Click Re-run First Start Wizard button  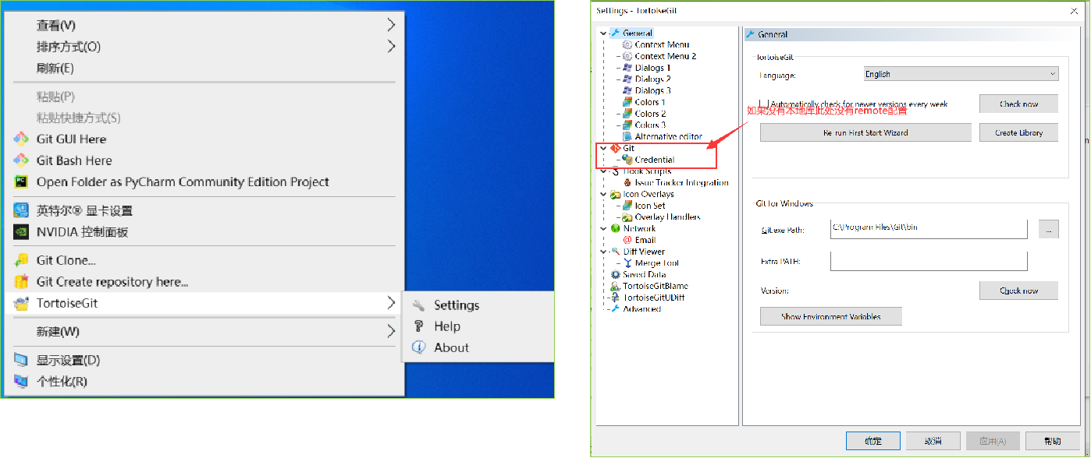[865, 132]
